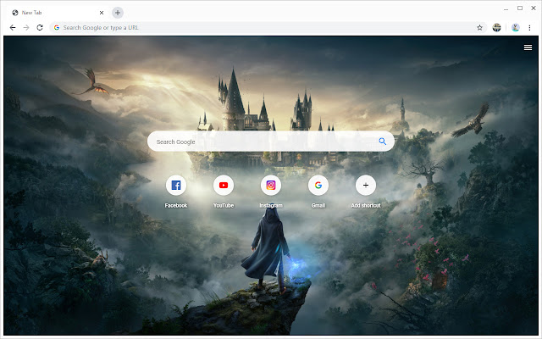Click the YouTube label text
Screen dimensions: 542x339
tap(224, 205)
